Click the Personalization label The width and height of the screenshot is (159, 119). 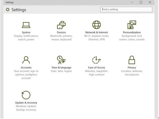[x=132, y=32]
